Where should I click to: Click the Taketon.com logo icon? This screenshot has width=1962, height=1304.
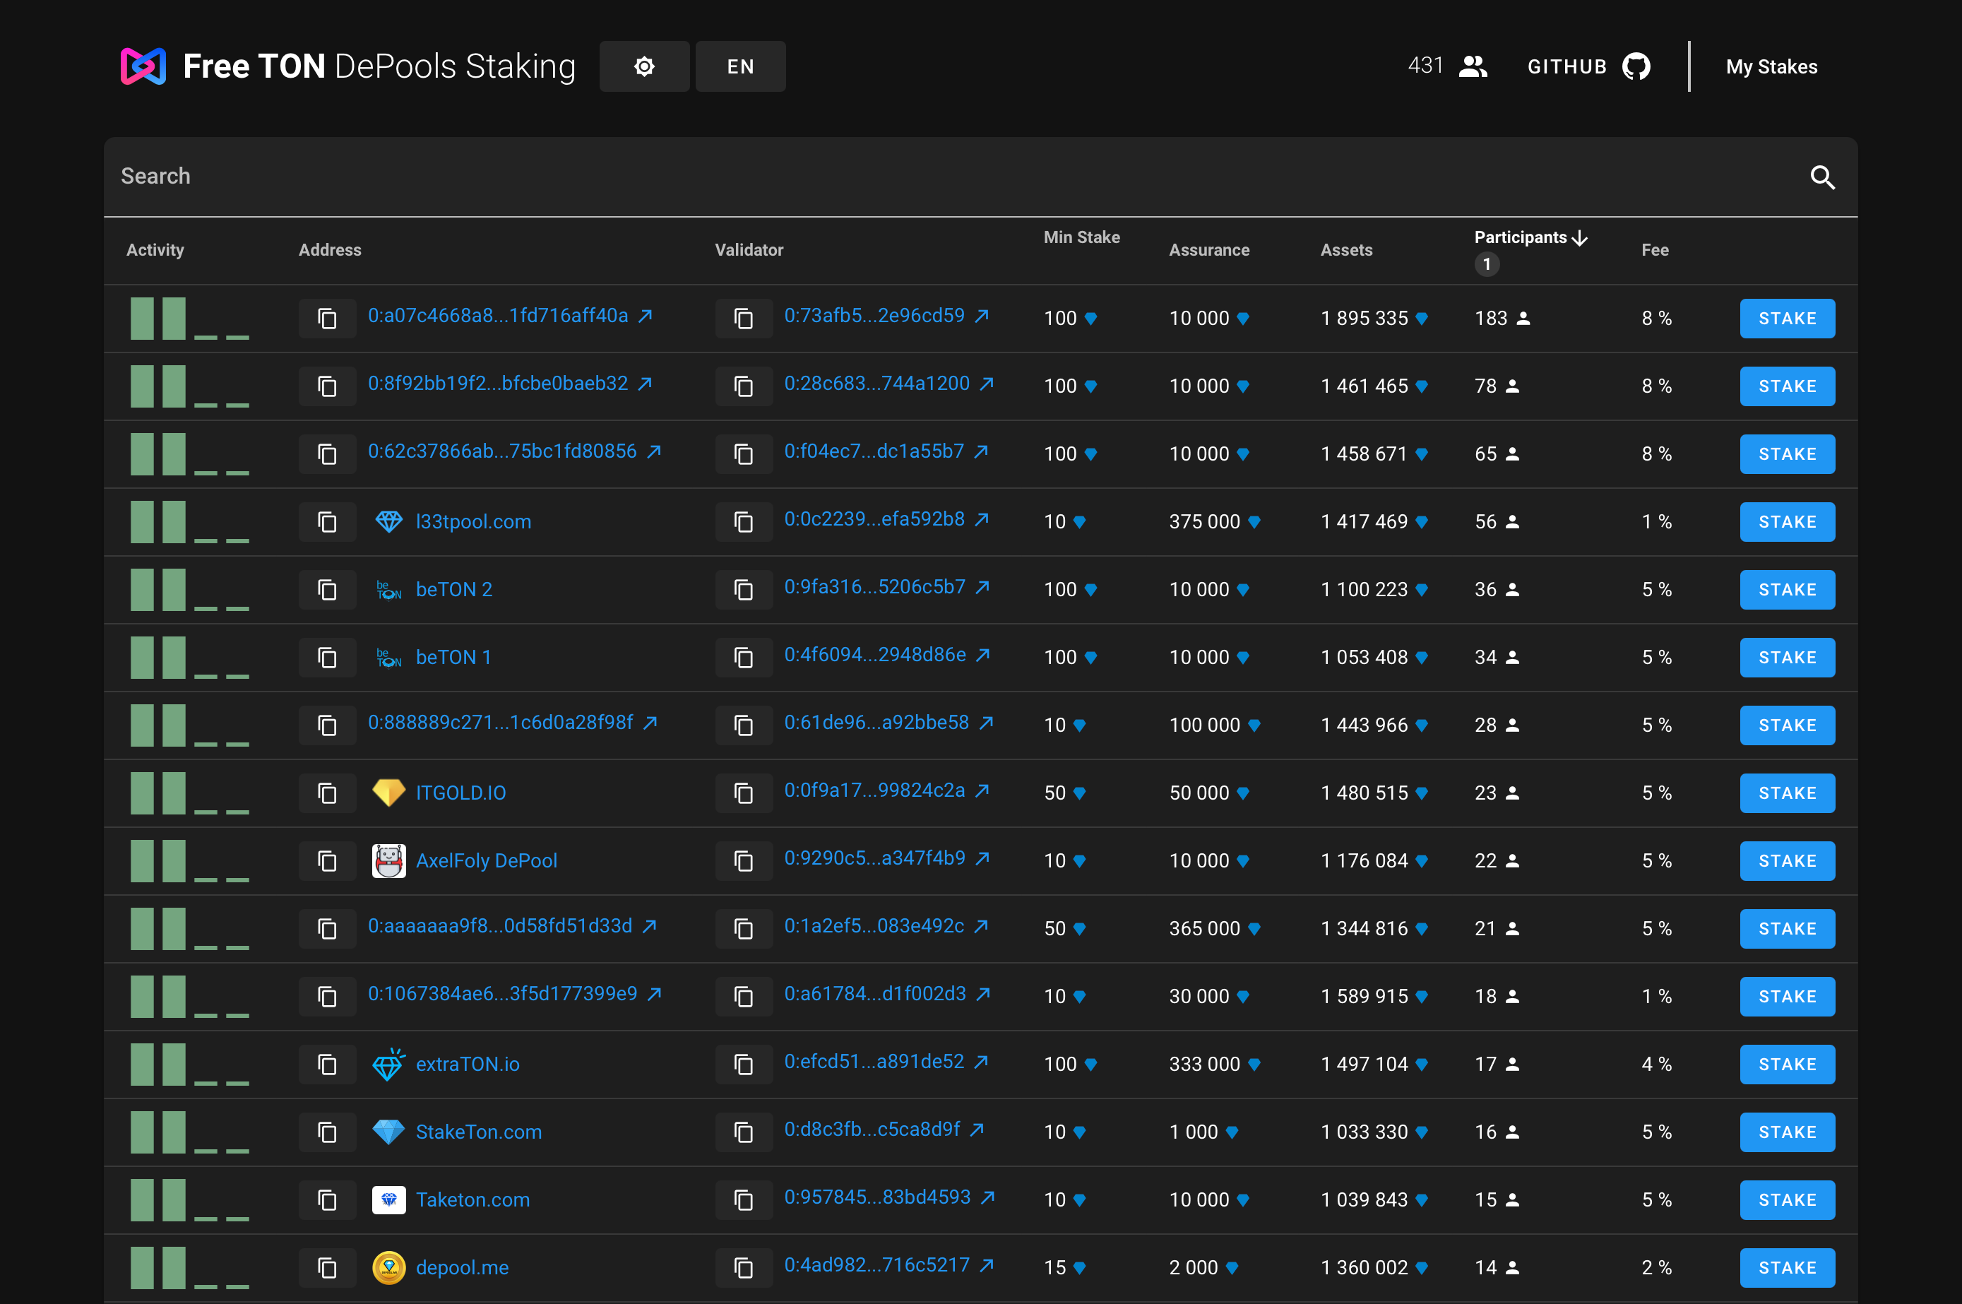[x=388, y=1200]
